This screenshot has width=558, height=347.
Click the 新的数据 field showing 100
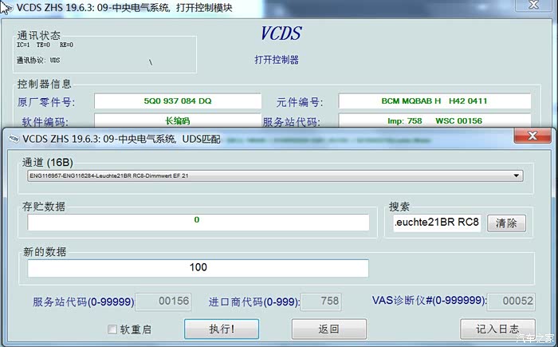[x=198, y=267]
